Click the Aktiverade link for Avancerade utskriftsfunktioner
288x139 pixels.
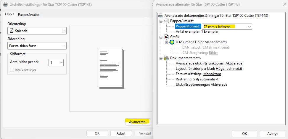click(x=234, y=63)
